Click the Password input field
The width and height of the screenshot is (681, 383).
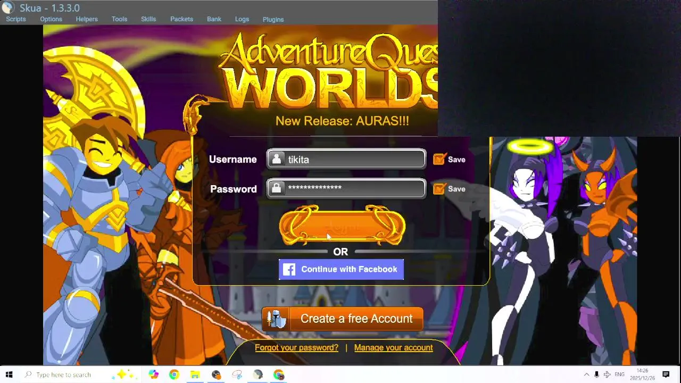346,188
